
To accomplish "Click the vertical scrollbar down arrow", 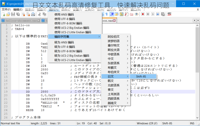I will tap(197, 118).
